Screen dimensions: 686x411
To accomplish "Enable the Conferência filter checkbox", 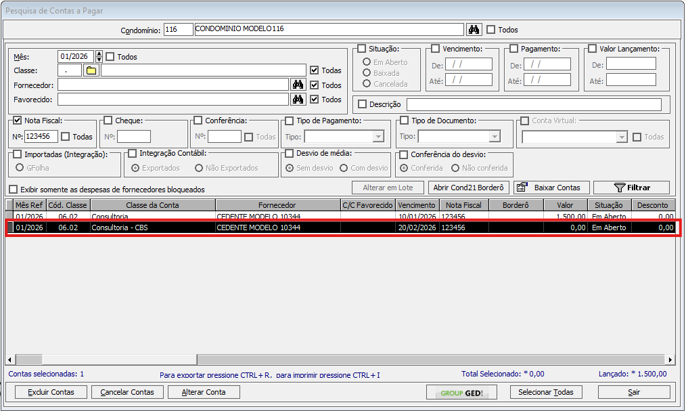I will pos(198,121).
